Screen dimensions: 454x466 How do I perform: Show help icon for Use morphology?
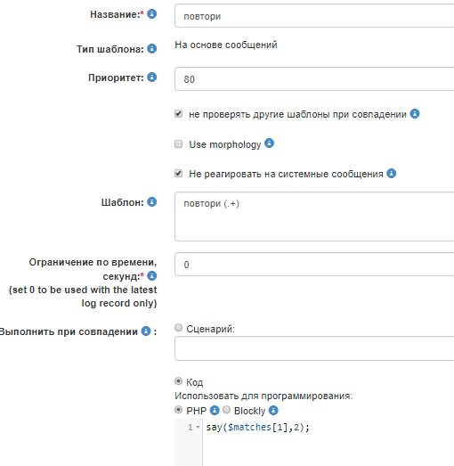pyautogui.click(x=269, y=143)
